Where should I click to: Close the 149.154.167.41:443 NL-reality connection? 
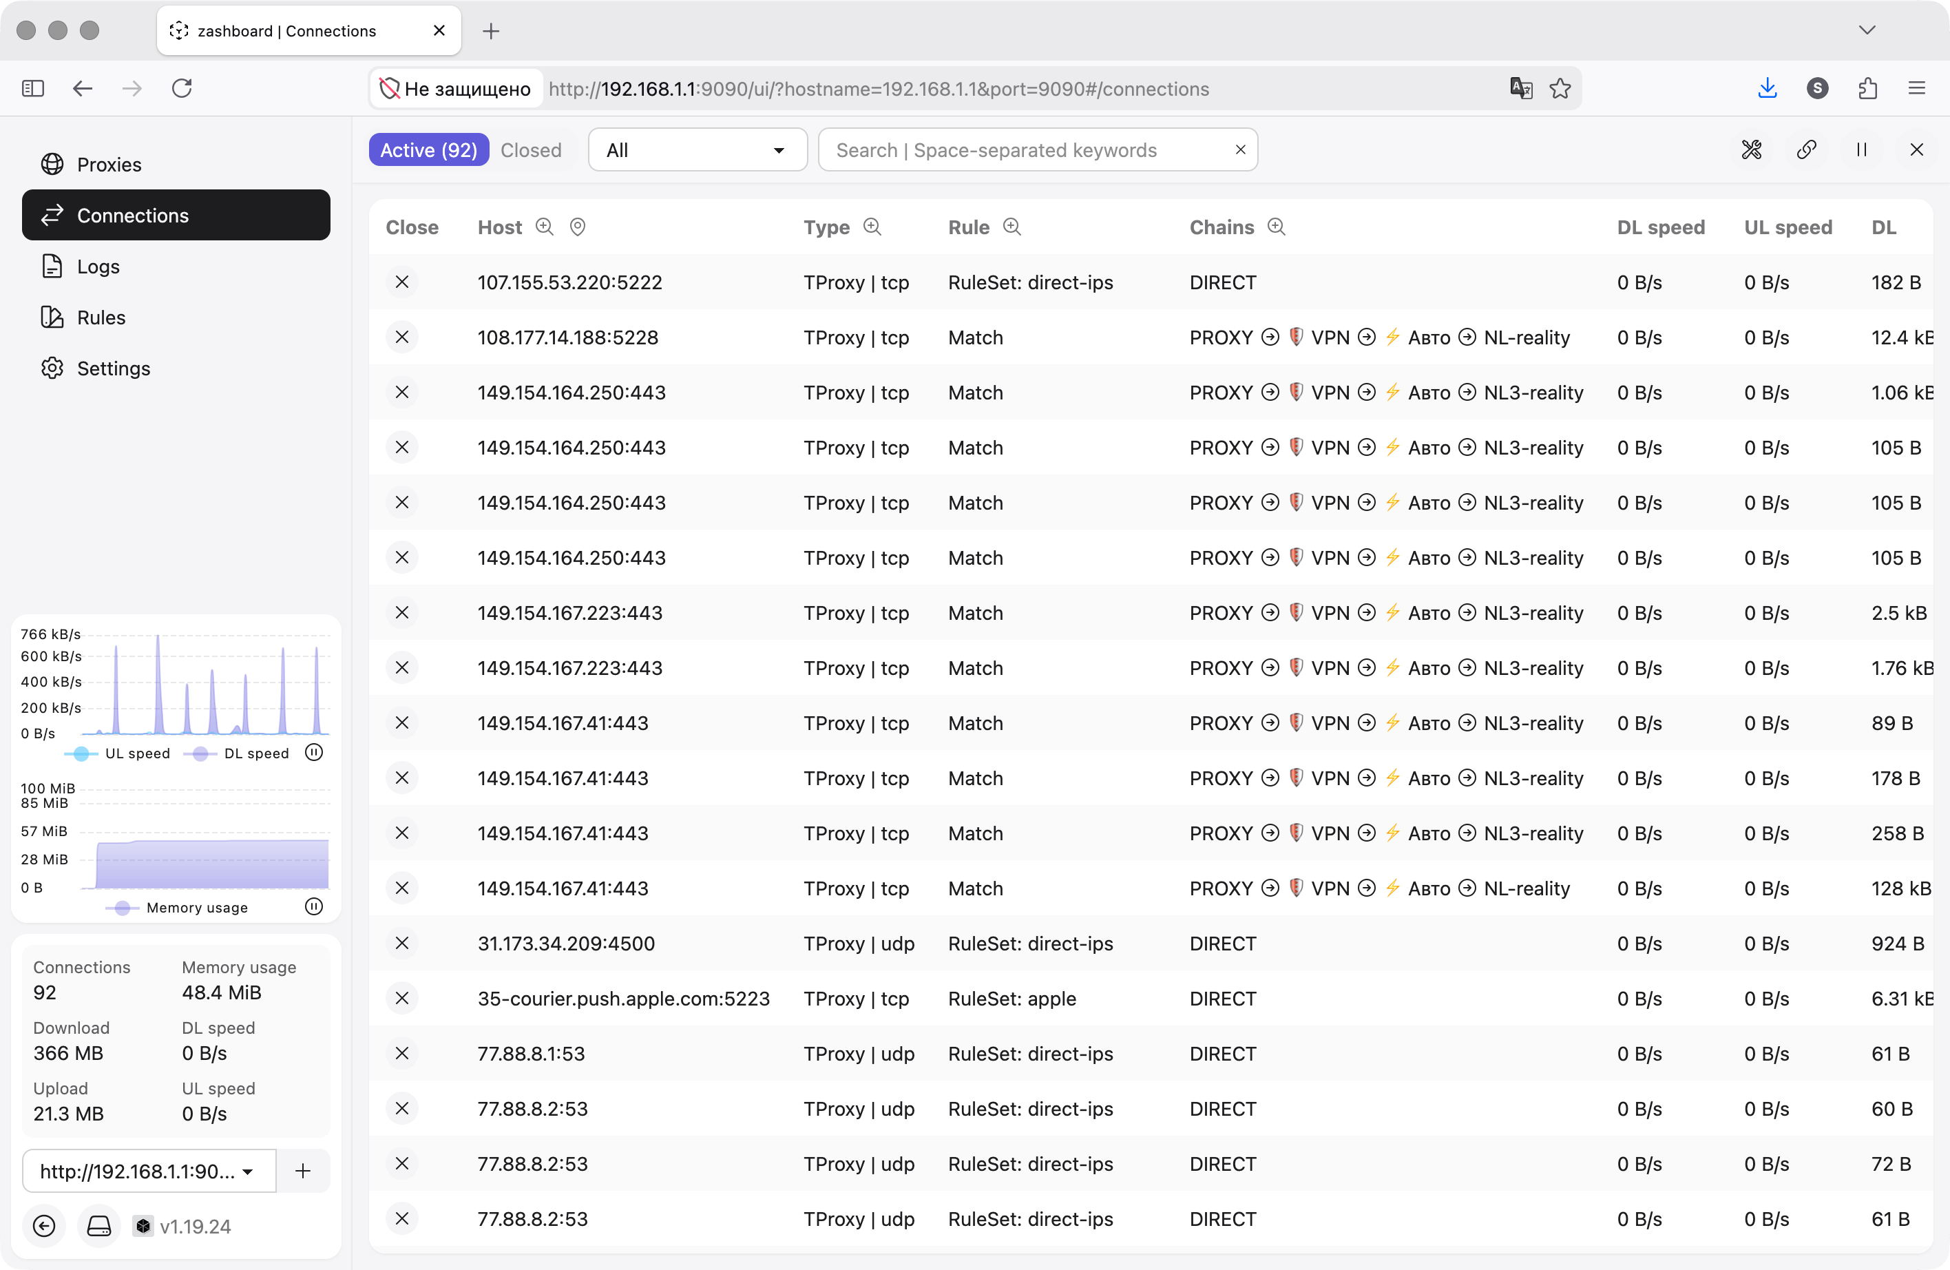[x=402, y=888]
